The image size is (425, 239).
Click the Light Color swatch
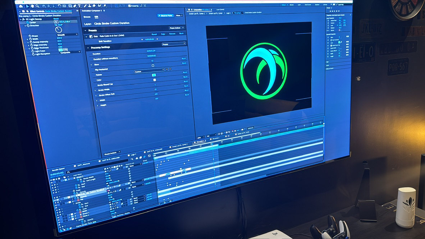pyautogui.click(x=61, y=50)
